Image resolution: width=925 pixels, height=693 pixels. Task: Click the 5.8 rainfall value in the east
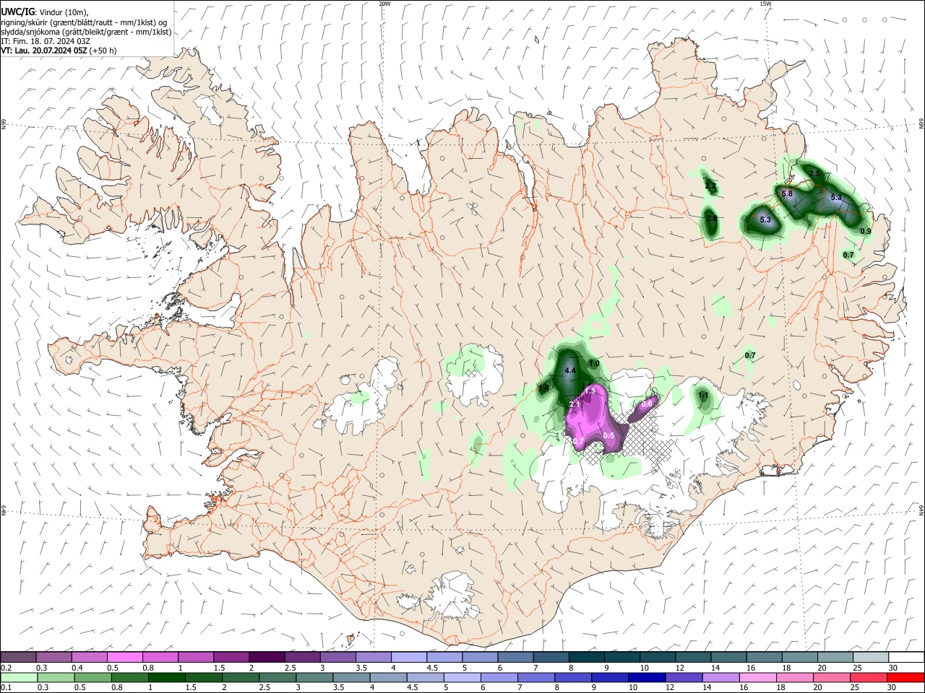click(x=787, y=193)
